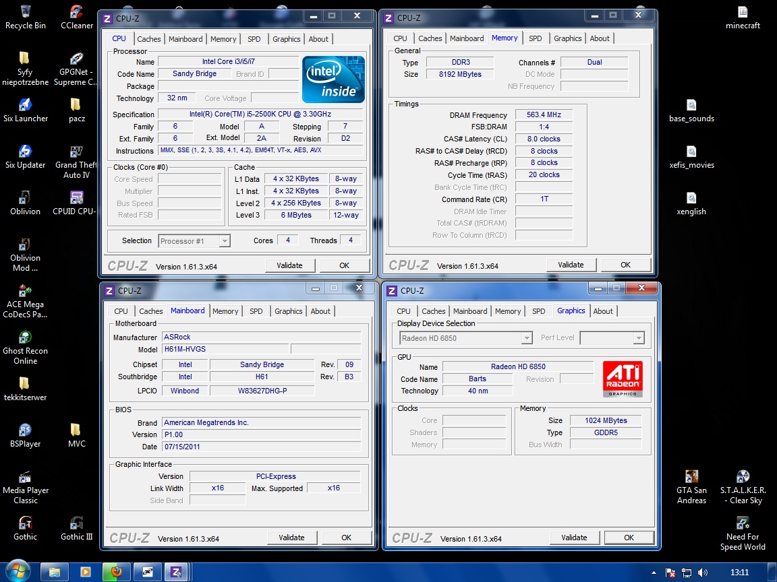Click OK in the CPU tab window
This screenshot has height=582, width=777.
[x=345, y=265]
